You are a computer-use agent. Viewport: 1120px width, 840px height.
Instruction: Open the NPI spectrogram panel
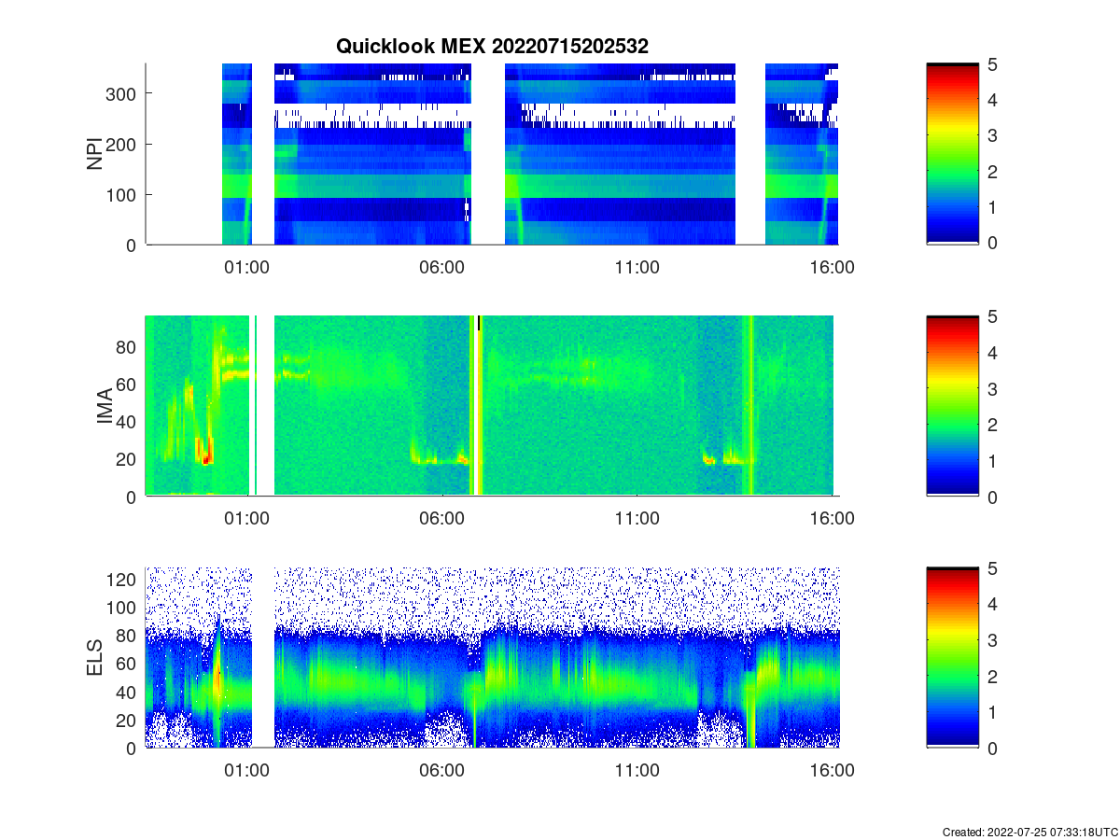click(x=492, y=154)
